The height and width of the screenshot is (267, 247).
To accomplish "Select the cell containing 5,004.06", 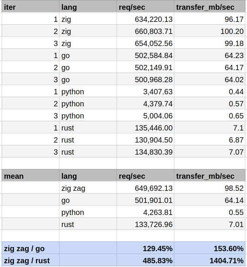I will point(145,116).
